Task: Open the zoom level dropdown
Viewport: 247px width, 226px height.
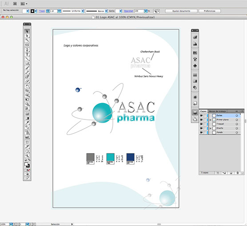Action: (x=11, y=224)
